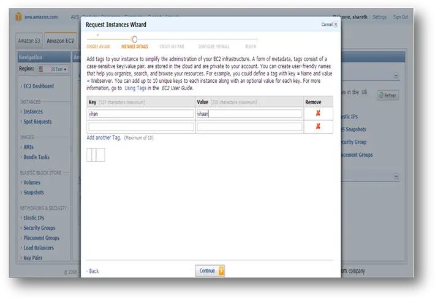Screen dimensions: 435x298
Task: Remove the vihan tag row
Action: point(318,113)
